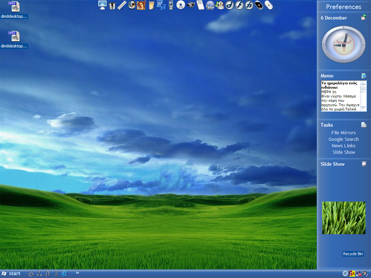Expand the quick launch overflow chevron

point(77,273)
